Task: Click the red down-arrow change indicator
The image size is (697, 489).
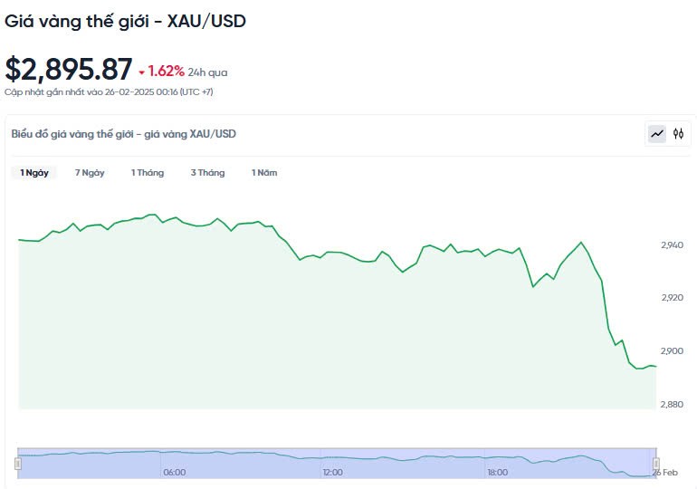Action: click(x=142, y=72)
